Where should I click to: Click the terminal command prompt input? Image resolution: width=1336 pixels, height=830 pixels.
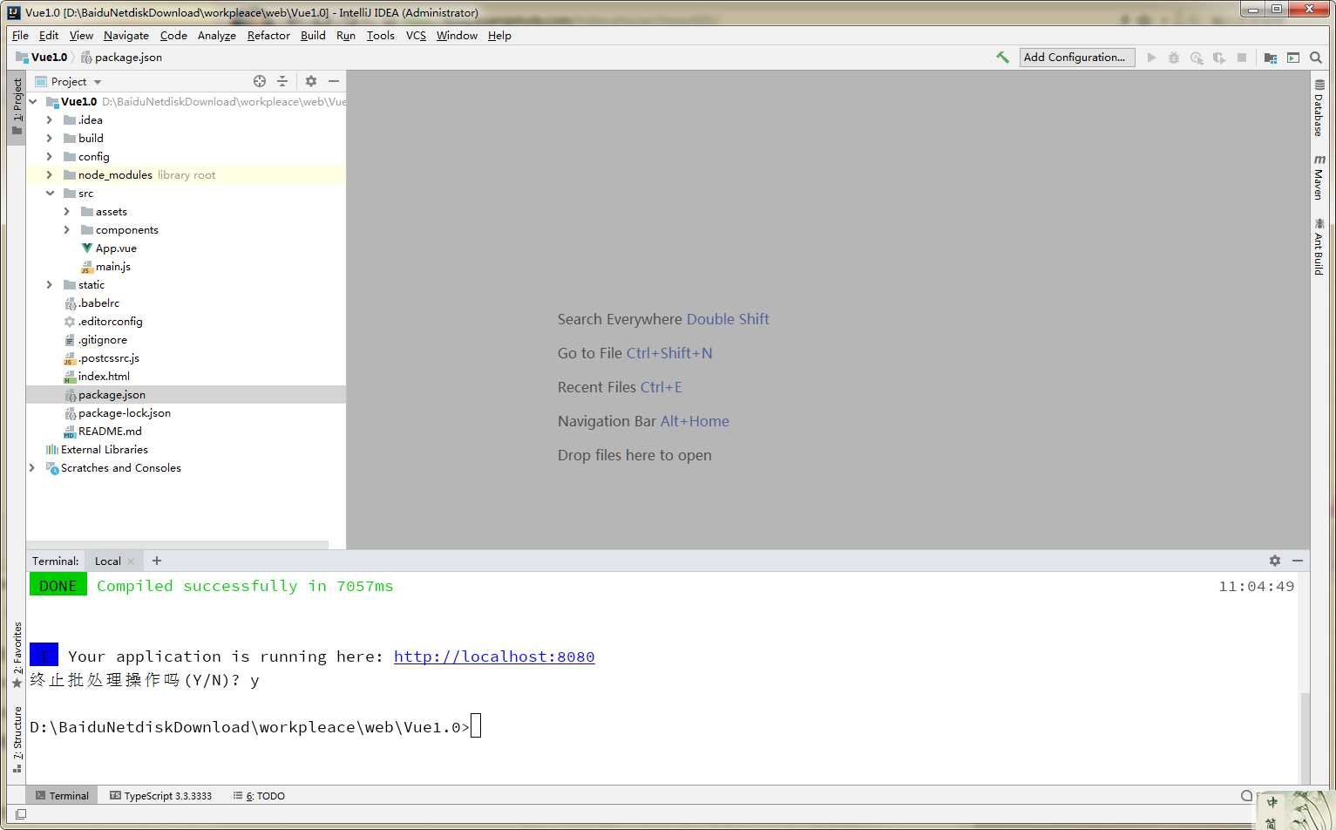click(x=476, y=726)
